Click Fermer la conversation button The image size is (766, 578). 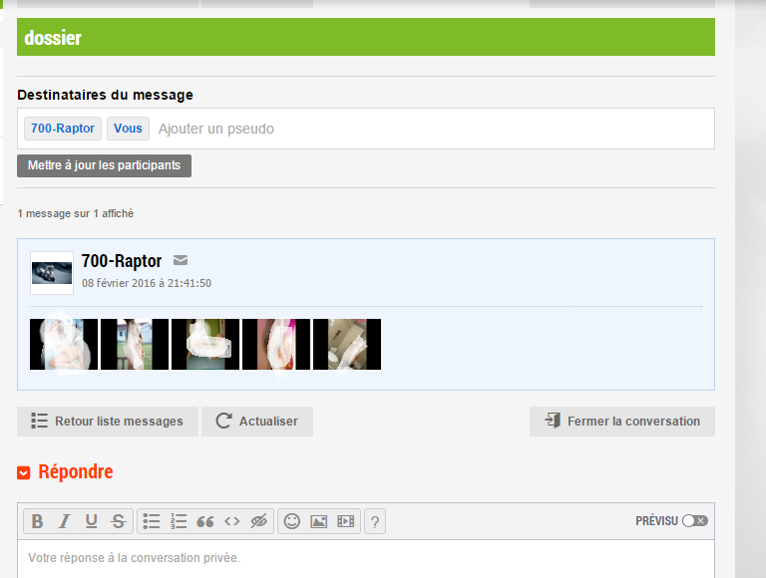point(622,422)
